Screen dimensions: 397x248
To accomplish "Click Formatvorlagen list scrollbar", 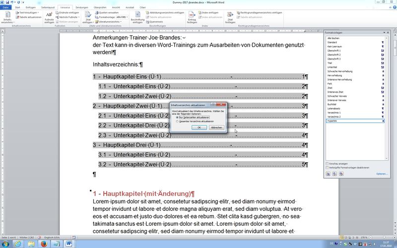I will pos(387,98).
